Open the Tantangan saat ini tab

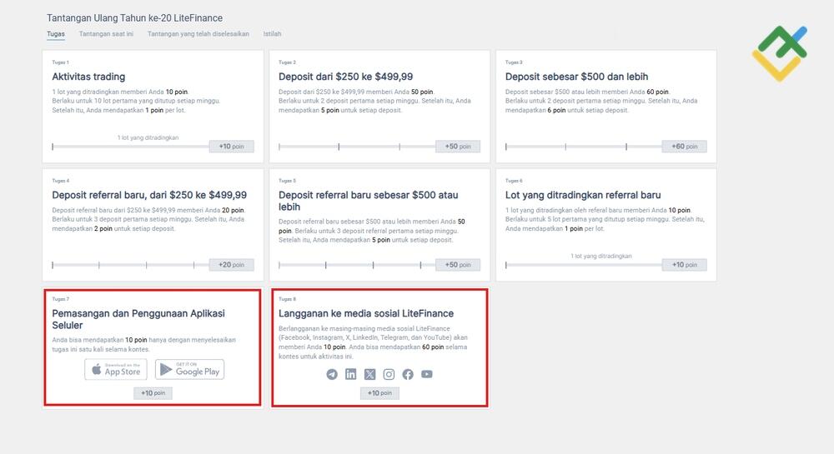point(107,34)
